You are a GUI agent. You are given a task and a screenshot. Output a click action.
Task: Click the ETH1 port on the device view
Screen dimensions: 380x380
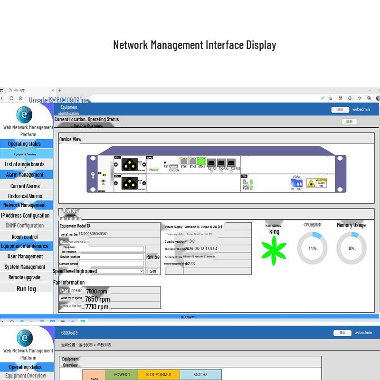click(x=184, y=161)
